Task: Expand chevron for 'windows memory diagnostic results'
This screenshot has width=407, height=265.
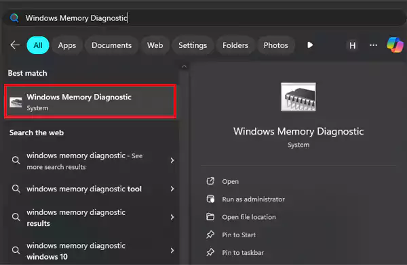Action: coord(172,217)
